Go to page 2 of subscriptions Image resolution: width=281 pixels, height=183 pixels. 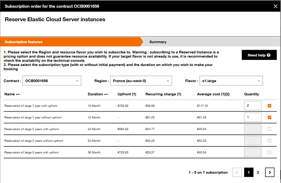(258, 172)
